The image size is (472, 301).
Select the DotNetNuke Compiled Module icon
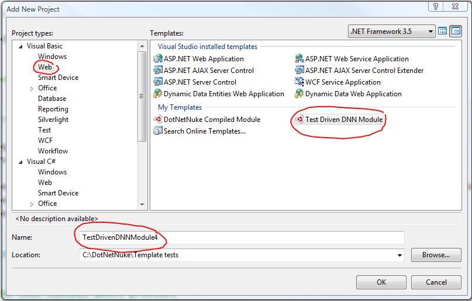pos(158,119)
